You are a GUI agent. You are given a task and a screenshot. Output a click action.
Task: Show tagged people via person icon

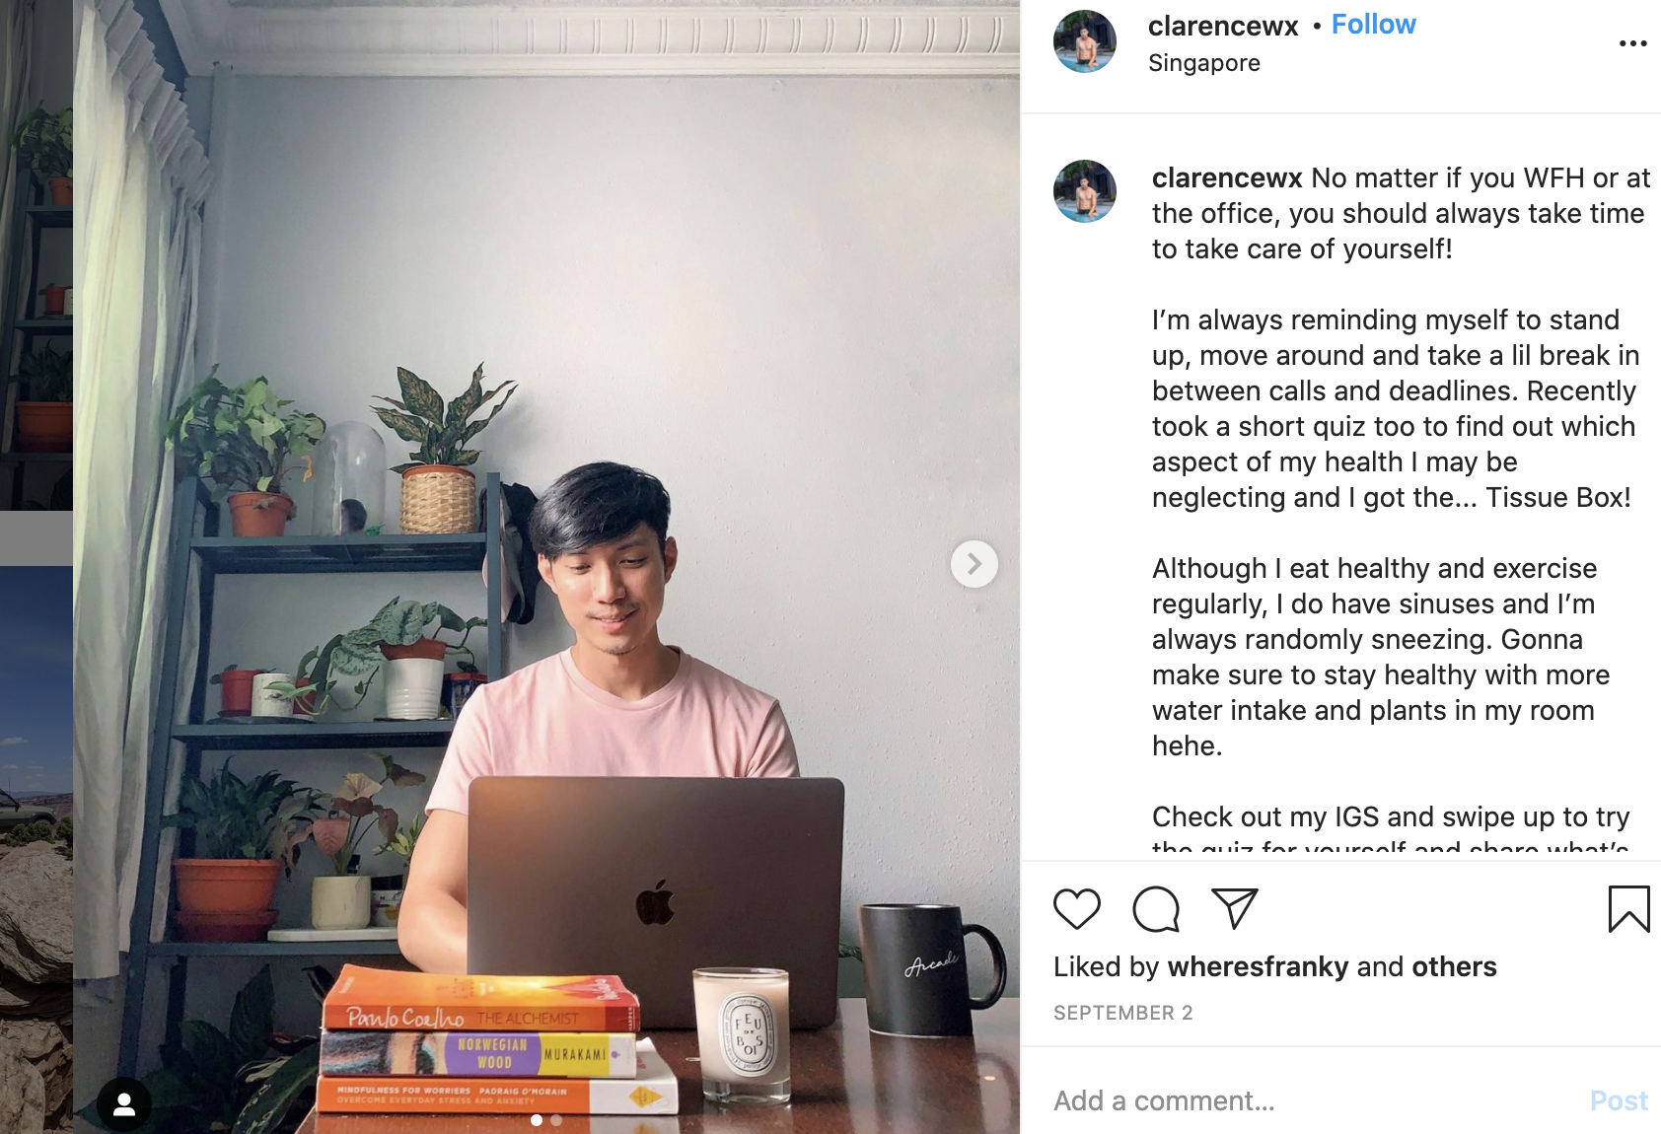pos(124,1104)
